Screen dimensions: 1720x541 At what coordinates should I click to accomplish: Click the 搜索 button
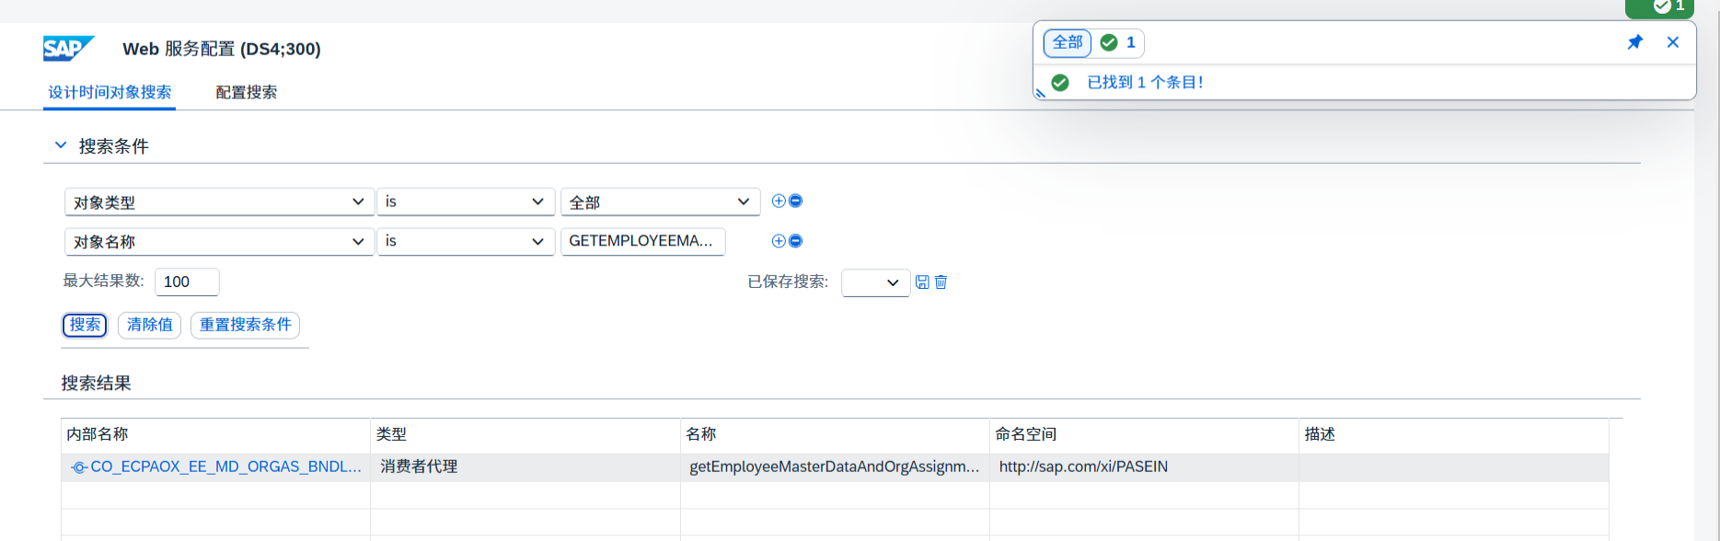[x=85, y=325]
